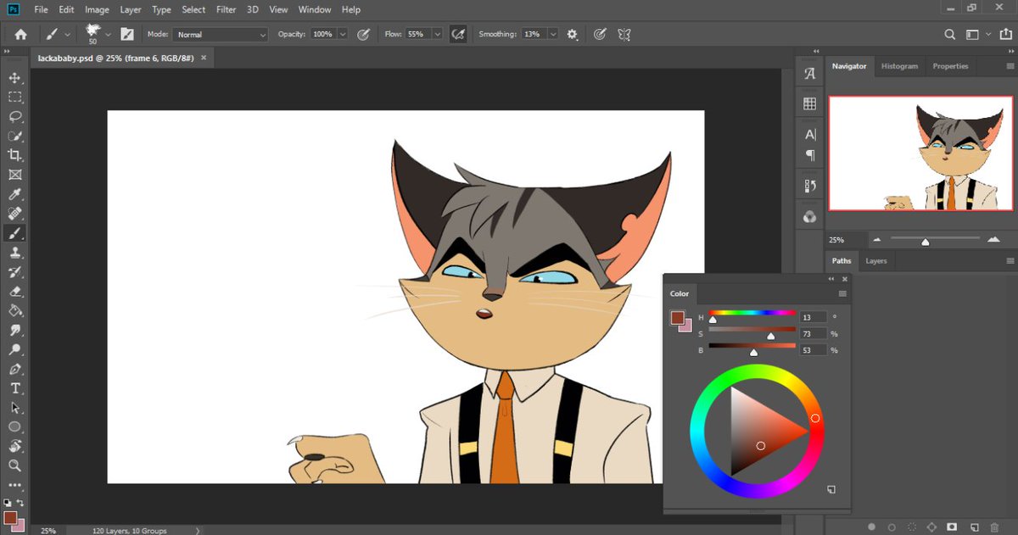Select the Frame tool
The width and height of the screenshot is (1018, 535).
click(x=14, y=175)
